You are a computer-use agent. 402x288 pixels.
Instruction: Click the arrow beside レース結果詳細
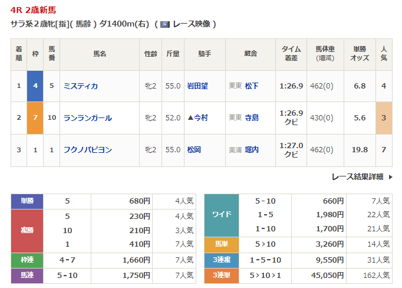coord(390,177)
